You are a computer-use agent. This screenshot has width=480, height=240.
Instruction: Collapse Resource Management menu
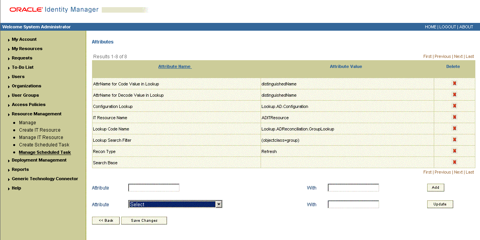click(x=37, y=114)
